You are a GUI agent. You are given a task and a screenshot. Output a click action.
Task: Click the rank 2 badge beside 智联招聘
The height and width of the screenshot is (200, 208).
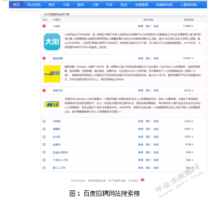pyautogui.click(x=44, y=58)
